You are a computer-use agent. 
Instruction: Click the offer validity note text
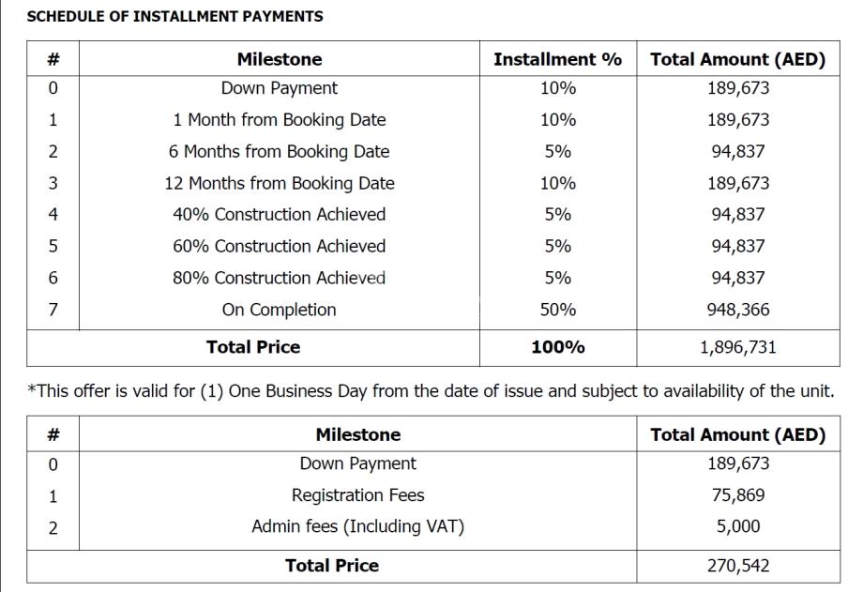431,391
